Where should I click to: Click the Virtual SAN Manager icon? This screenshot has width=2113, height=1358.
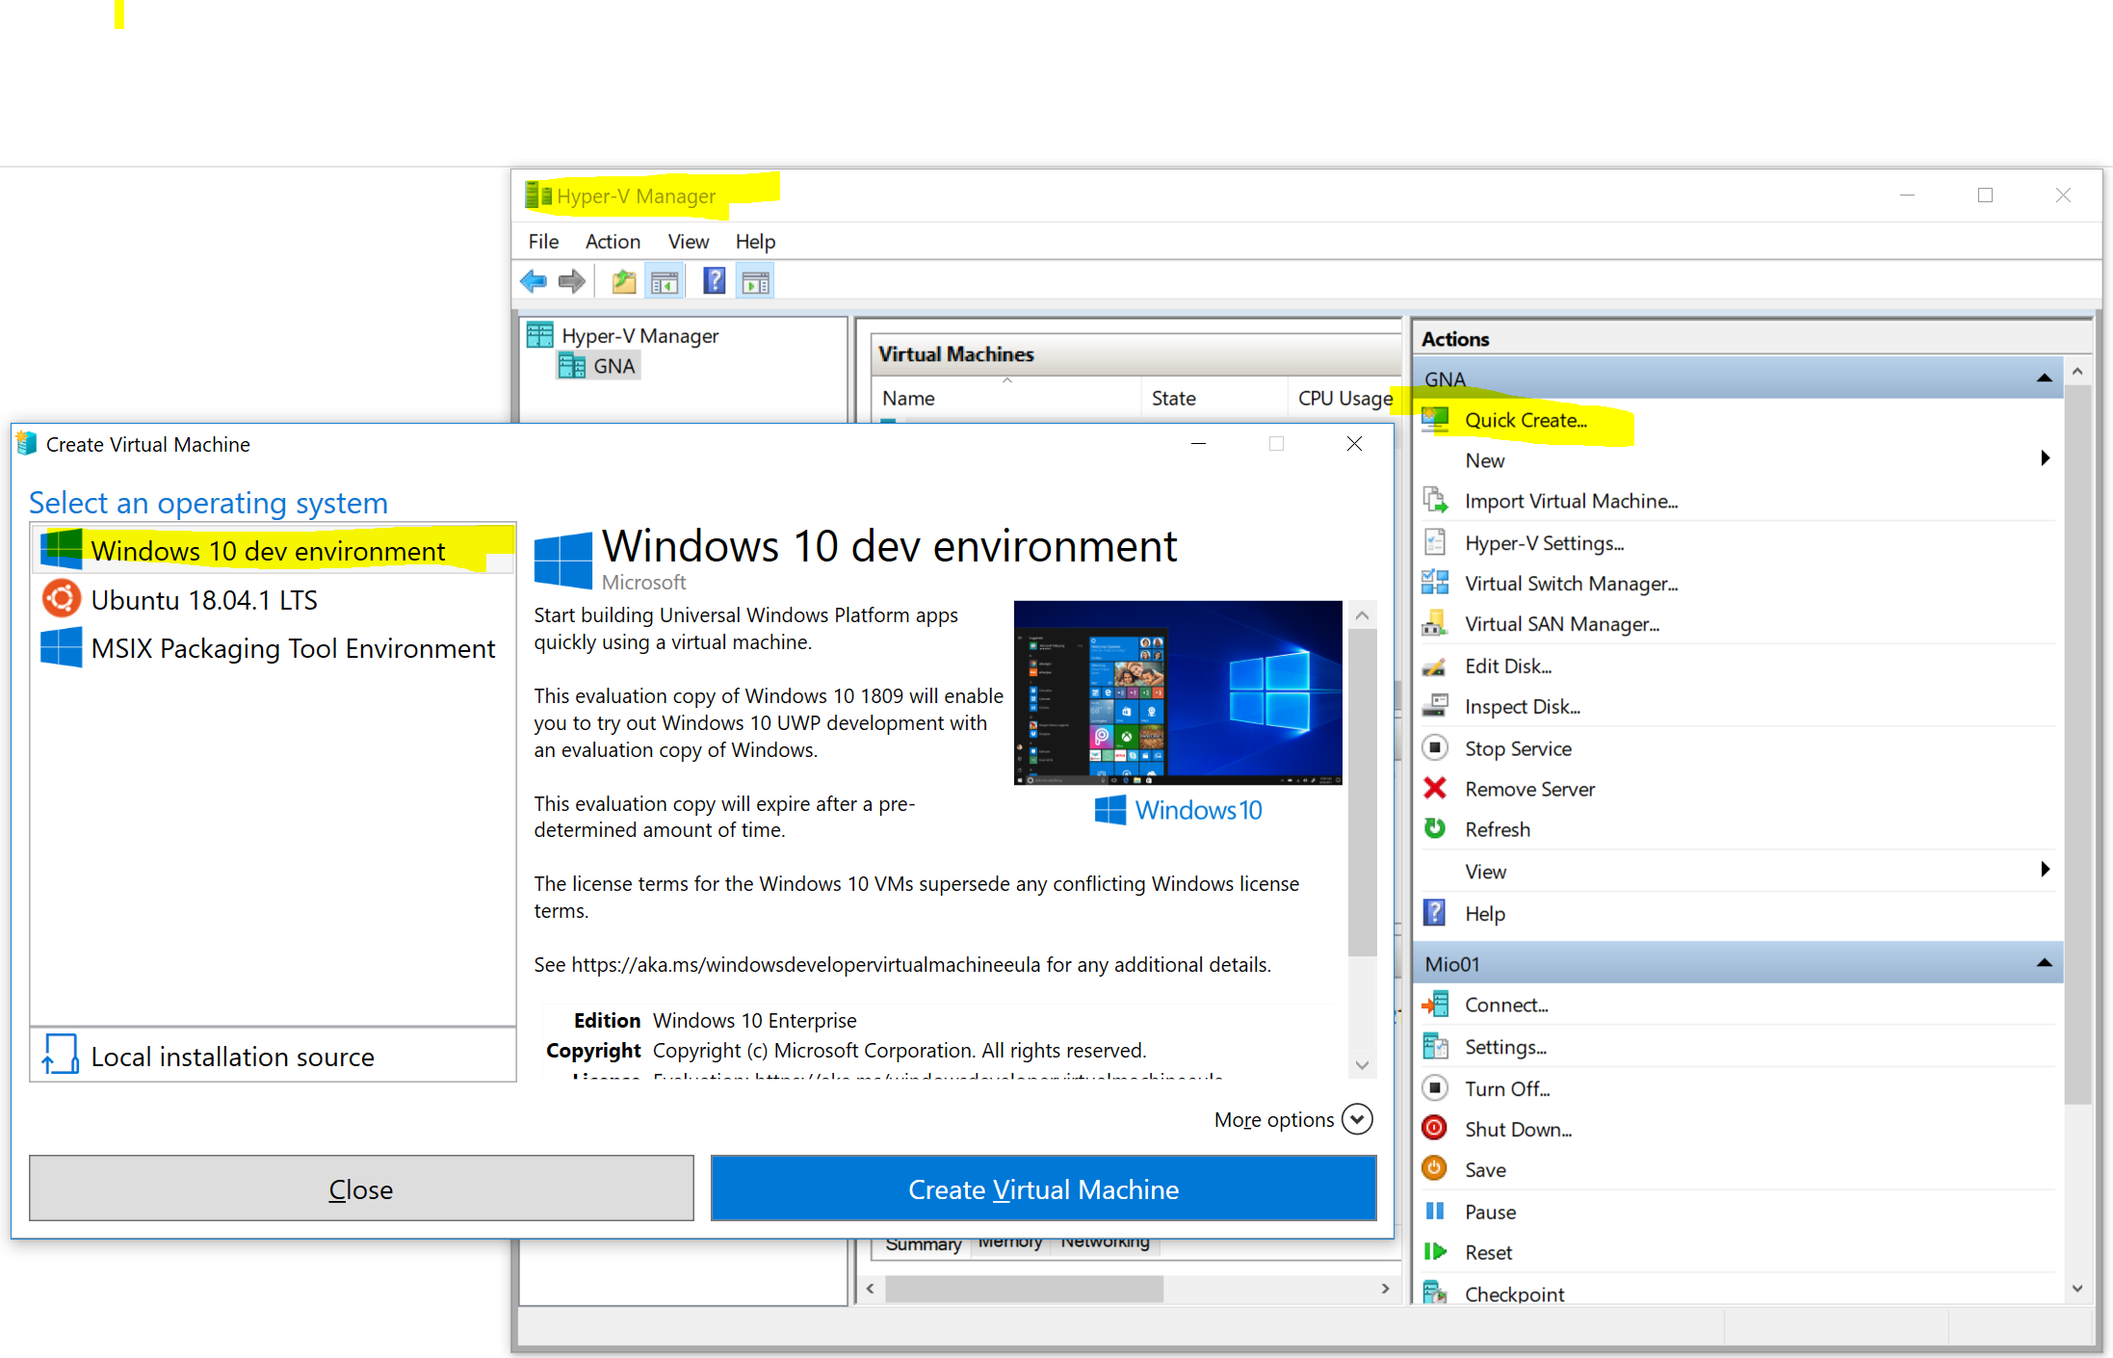(1435, 623)
